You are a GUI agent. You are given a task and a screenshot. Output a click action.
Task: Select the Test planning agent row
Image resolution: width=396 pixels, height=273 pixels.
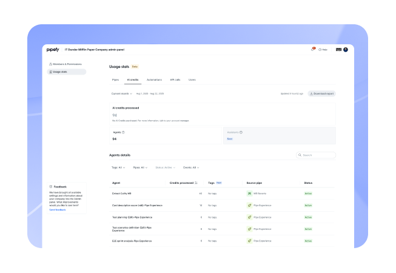click(222, 217)
